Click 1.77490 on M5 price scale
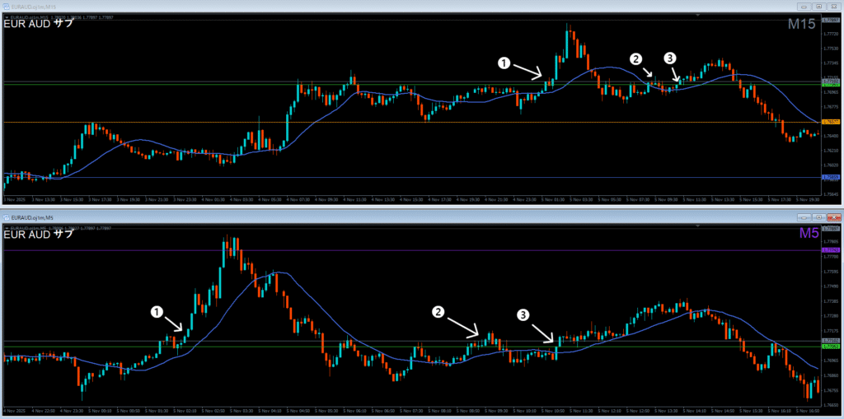844x419 pixels. pyautogui.click(x=829, y=286)
